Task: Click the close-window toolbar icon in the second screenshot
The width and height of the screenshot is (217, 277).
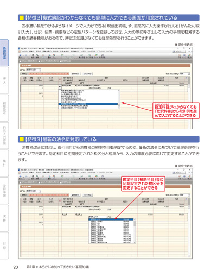Action: coord(189,177)
